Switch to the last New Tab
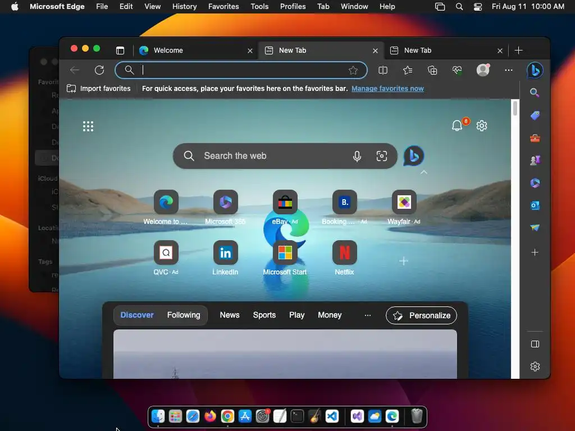 [446, 50]
